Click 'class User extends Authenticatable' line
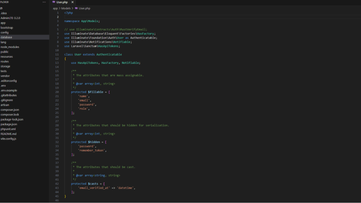 [93, 55]
